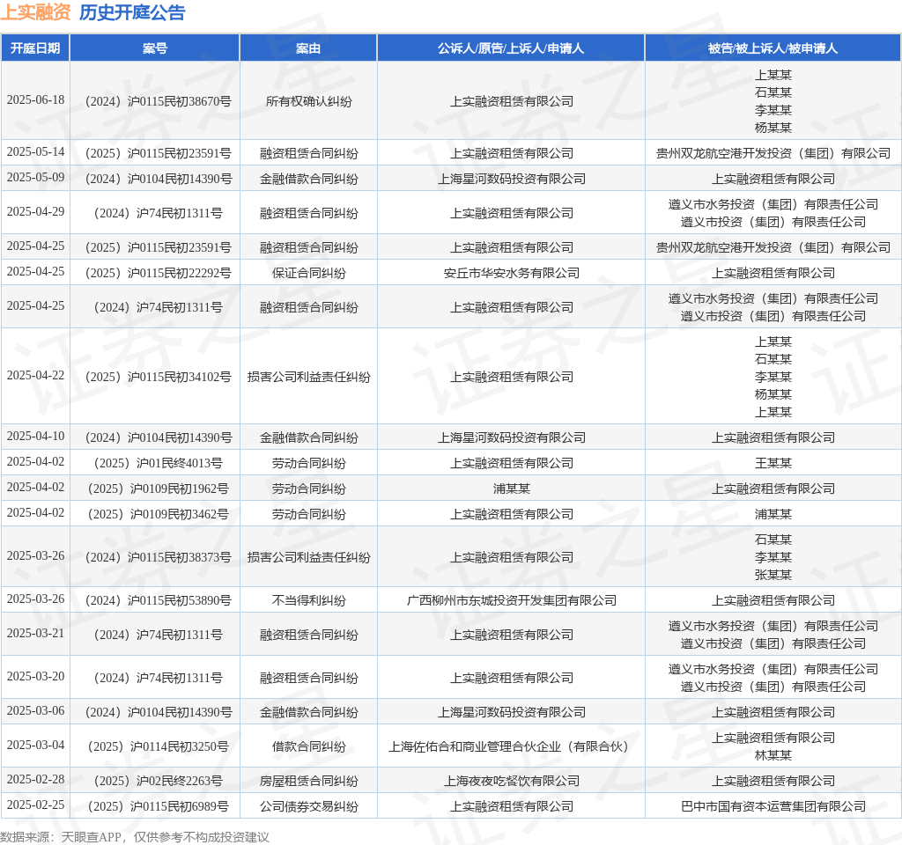This screenshot has height=845, width=902.
Task: Click plaintiff 上海星河数码投资有限公司 dated 2025-05-09
Action: coord(512,179)
